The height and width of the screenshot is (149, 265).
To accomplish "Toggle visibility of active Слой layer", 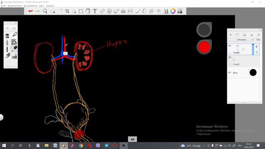I will [x=230, y=46].
